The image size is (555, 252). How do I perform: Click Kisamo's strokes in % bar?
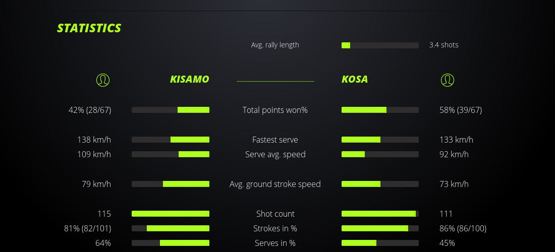click(x=171, y=228)
